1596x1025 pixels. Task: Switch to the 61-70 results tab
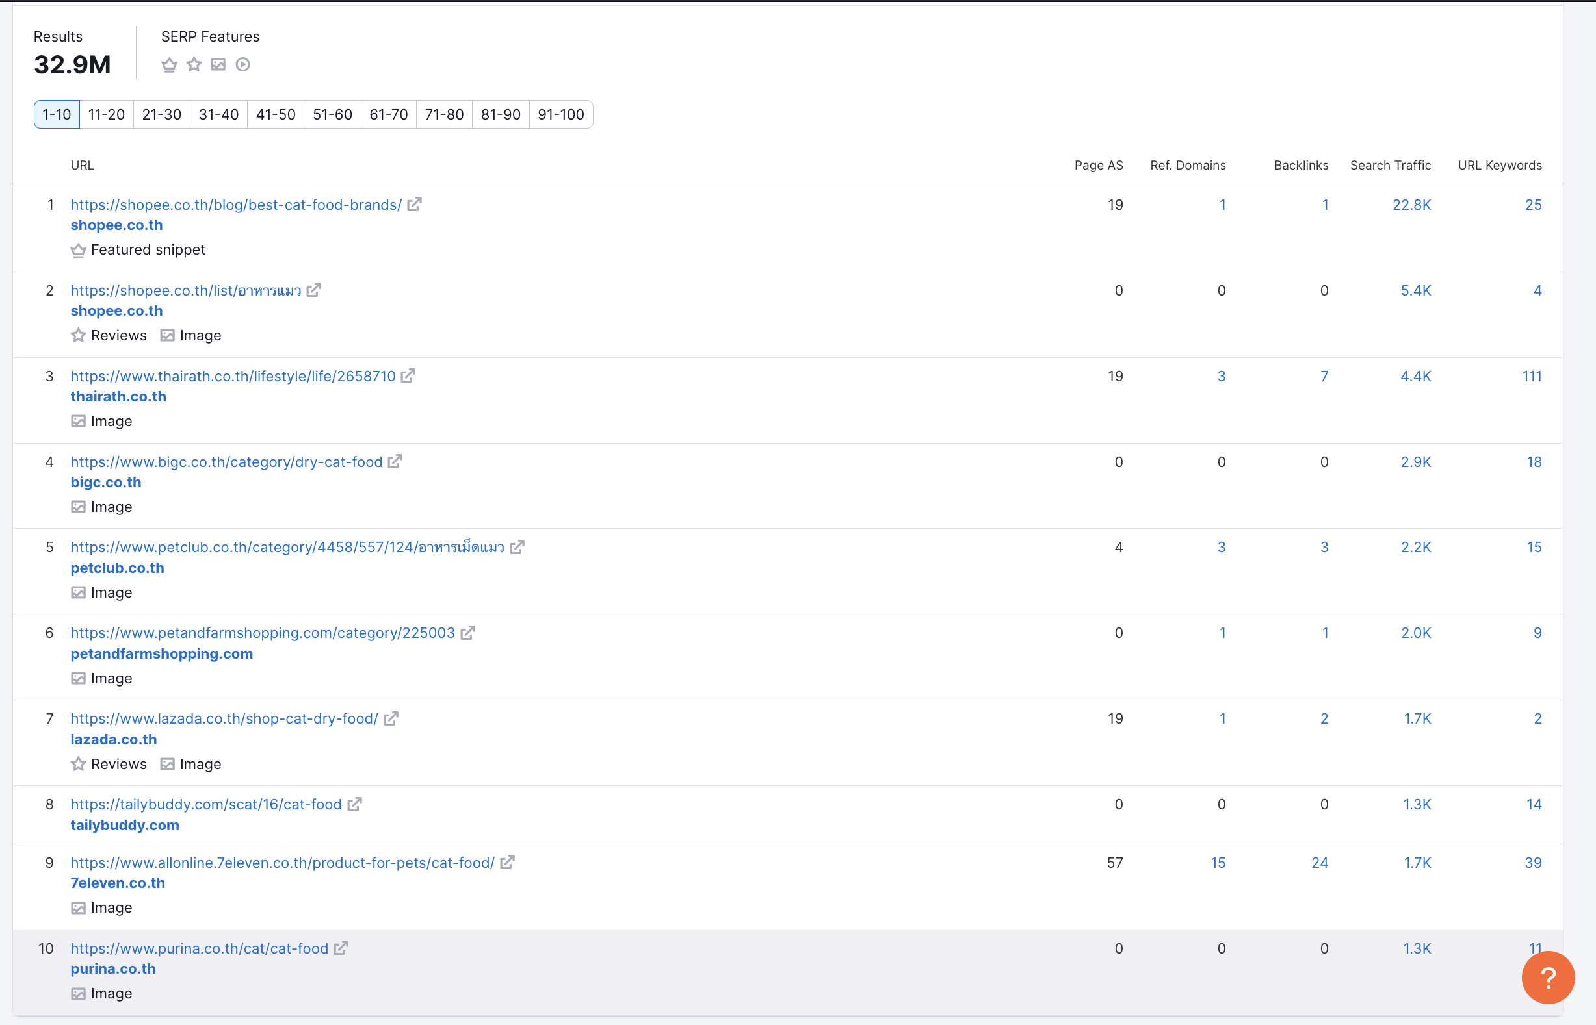(x=389, y=114)
